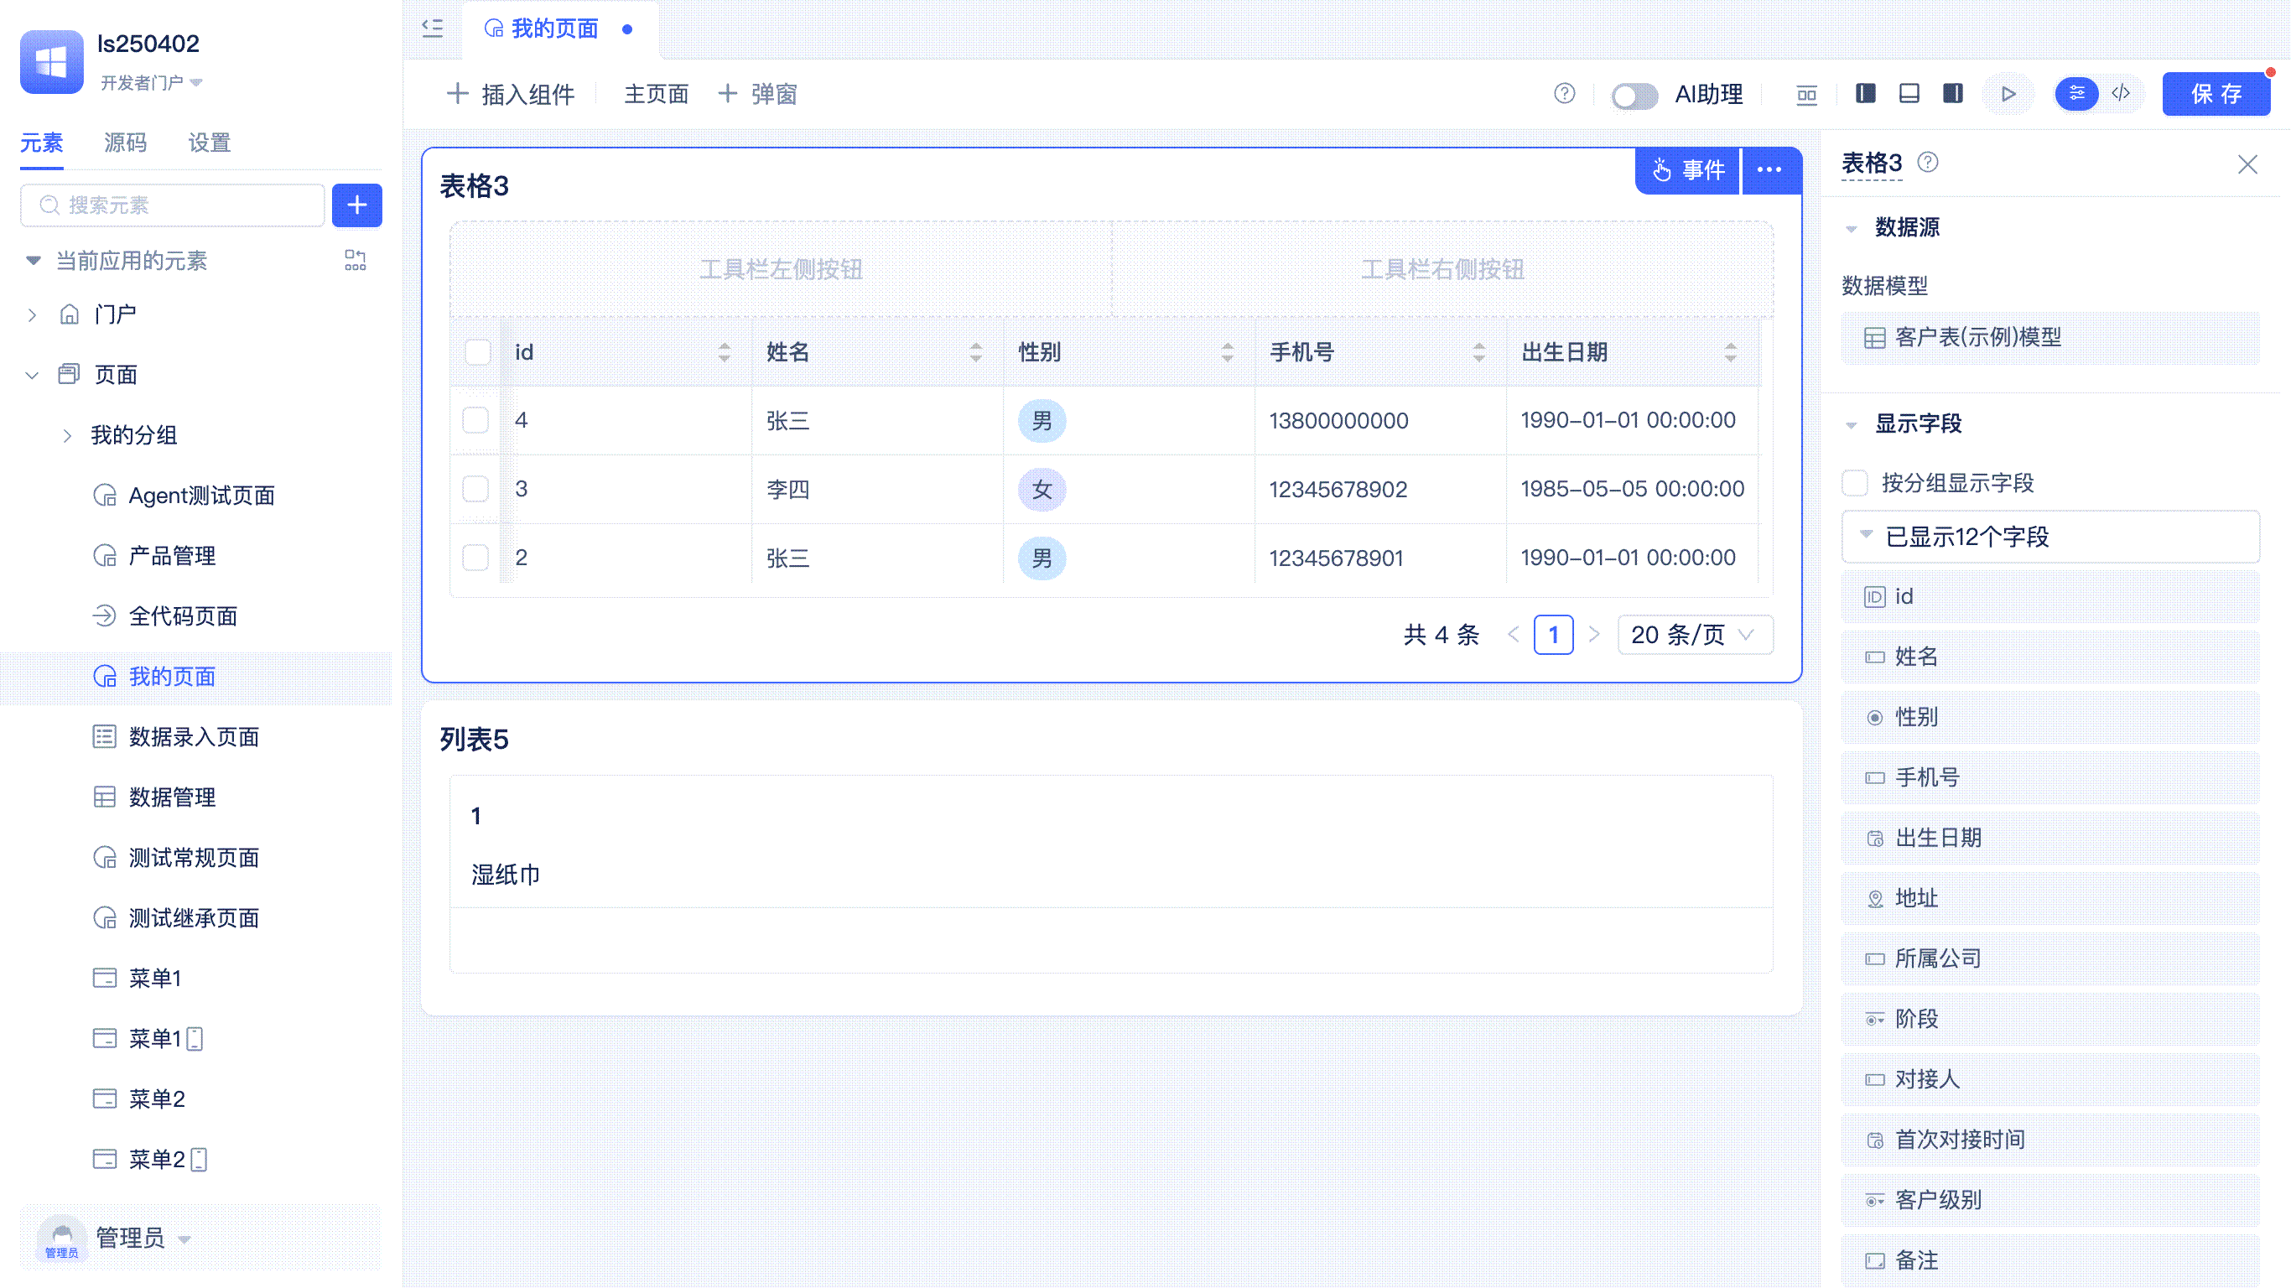Open 数据管理 in tree
The image size is (2291, 1288).
tap(173, 798)
